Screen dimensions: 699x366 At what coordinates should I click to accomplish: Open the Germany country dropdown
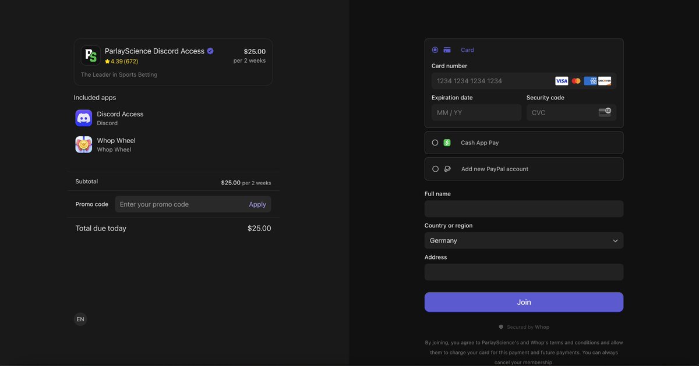(523, 240)
